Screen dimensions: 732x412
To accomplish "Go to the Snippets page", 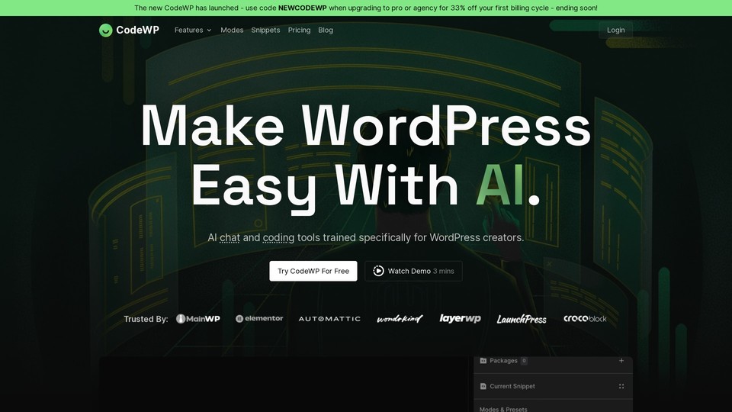I will point(265,30).
